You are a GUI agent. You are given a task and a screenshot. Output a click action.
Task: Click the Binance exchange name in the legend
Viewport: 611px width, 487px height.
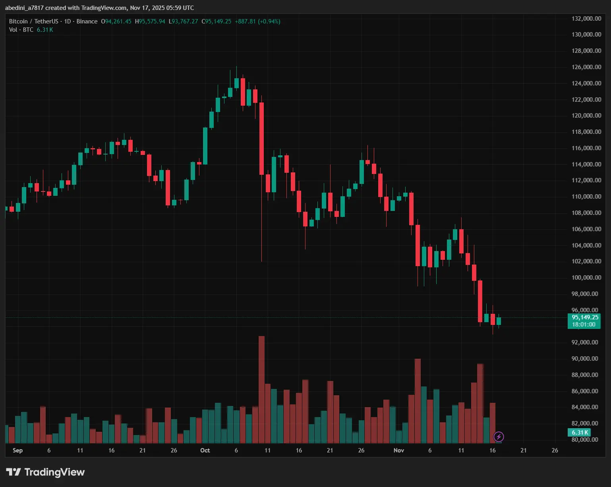87,21
